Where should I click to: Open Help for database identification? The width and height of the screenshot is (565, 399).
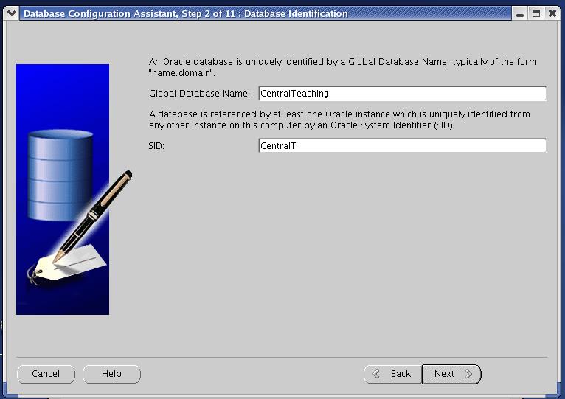[x=111, y=374]
